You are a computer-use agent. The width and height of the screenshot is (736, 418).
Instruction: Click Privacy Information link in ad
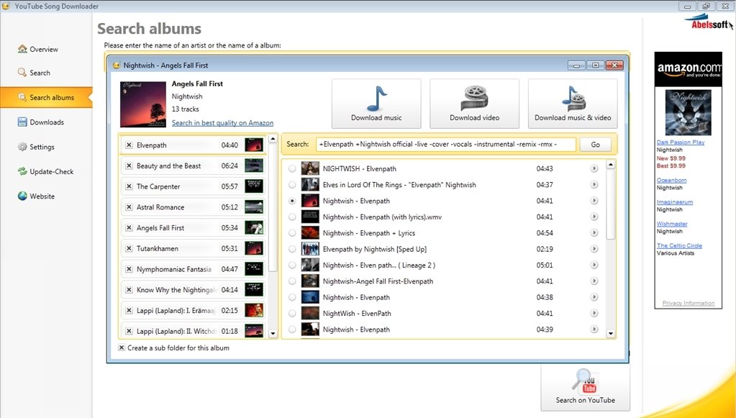(688, 303)
